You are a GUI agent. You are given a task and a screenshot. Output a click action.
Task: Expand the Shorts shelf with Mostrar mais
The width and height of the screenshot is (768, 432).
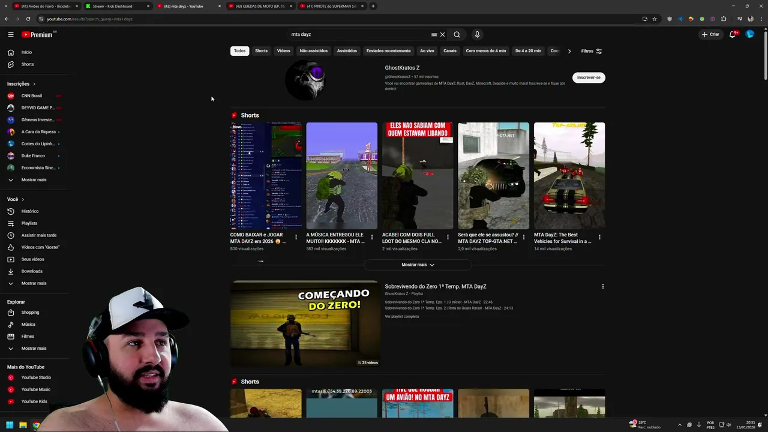(418, 265)
